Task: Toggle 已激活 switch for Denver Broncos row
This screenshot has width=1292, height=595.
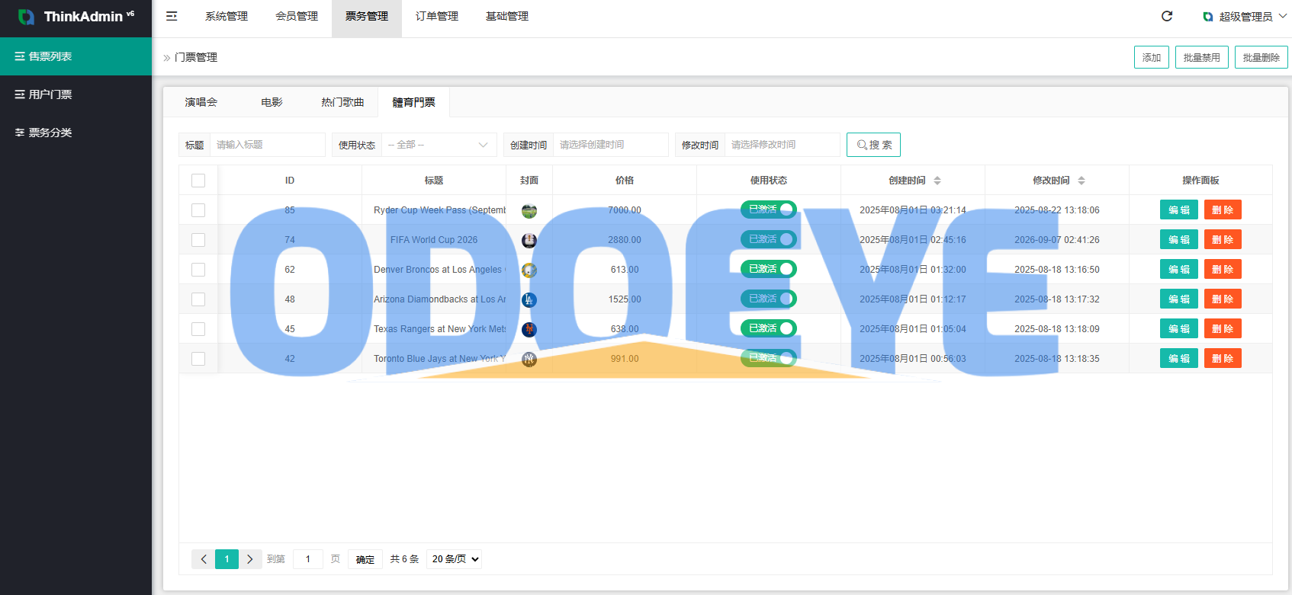Action: 769,269
